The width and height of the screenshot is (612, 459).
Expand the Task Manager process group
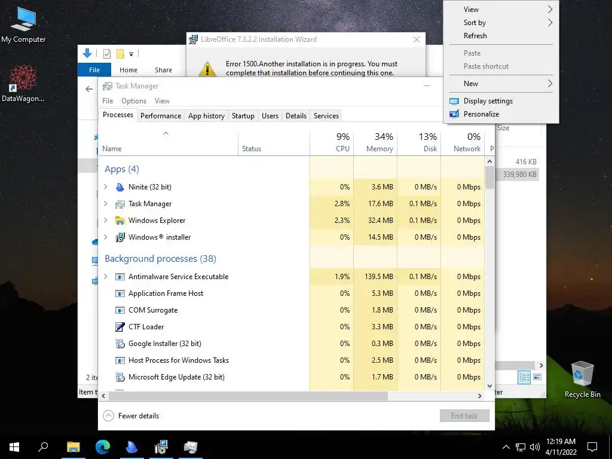click(105, 204)
